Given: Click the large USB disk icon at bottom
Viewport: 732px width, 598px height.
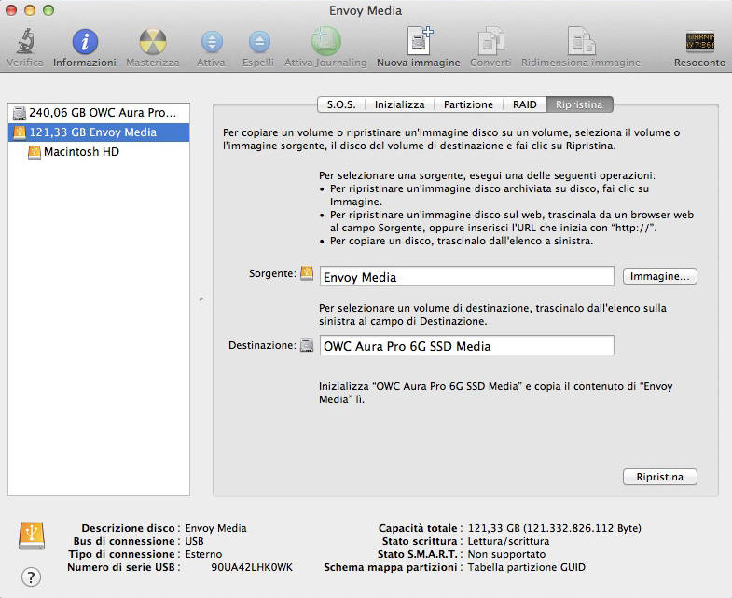Looking at the screenshot, I should (32, 535).
